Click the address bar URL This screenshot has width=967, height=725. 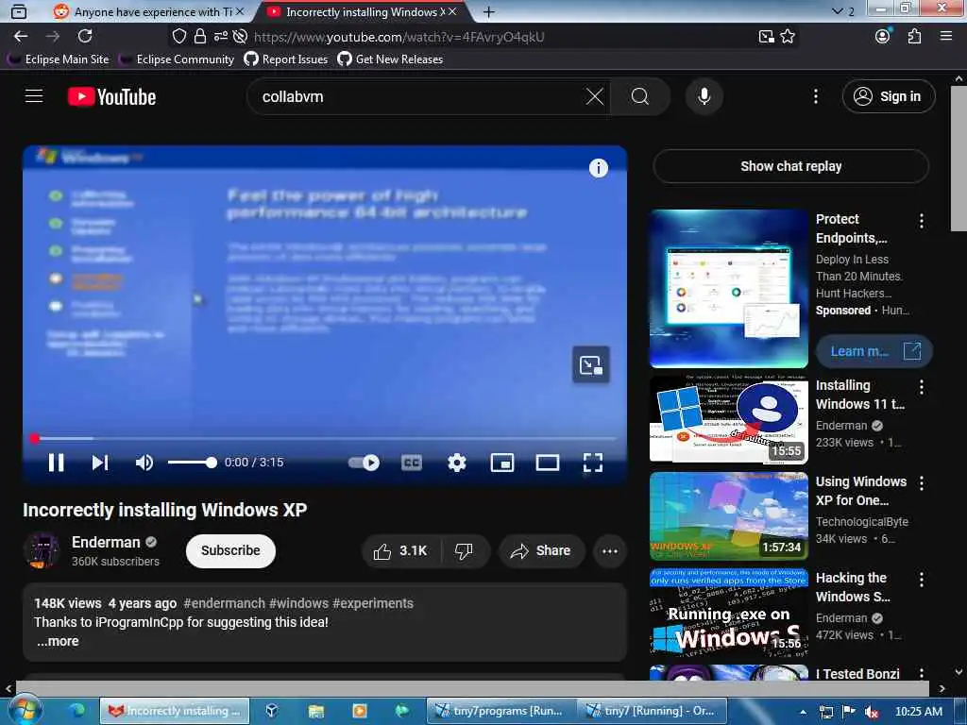pyautogui.click(x=399, y=37)
